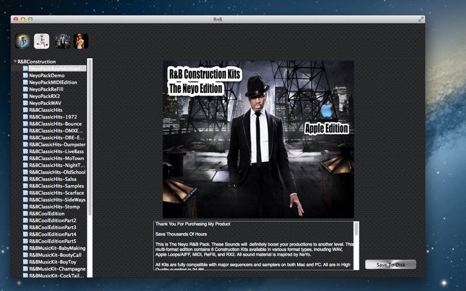The width and height of the screenshot is (466, 291).
Task: Click the folder icon beside NeyoPackMIDIEdition
Action: click(26, 82)
